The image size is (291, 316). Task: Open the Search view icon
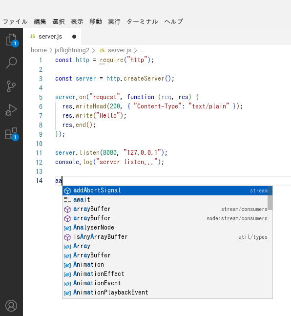[x=11, y=63]
